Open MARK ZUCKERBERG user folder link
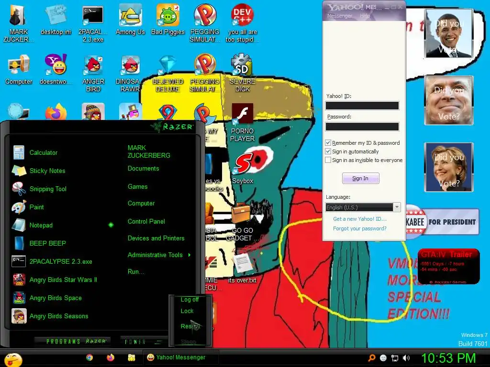490x367 pixels. tap(149, 151)
